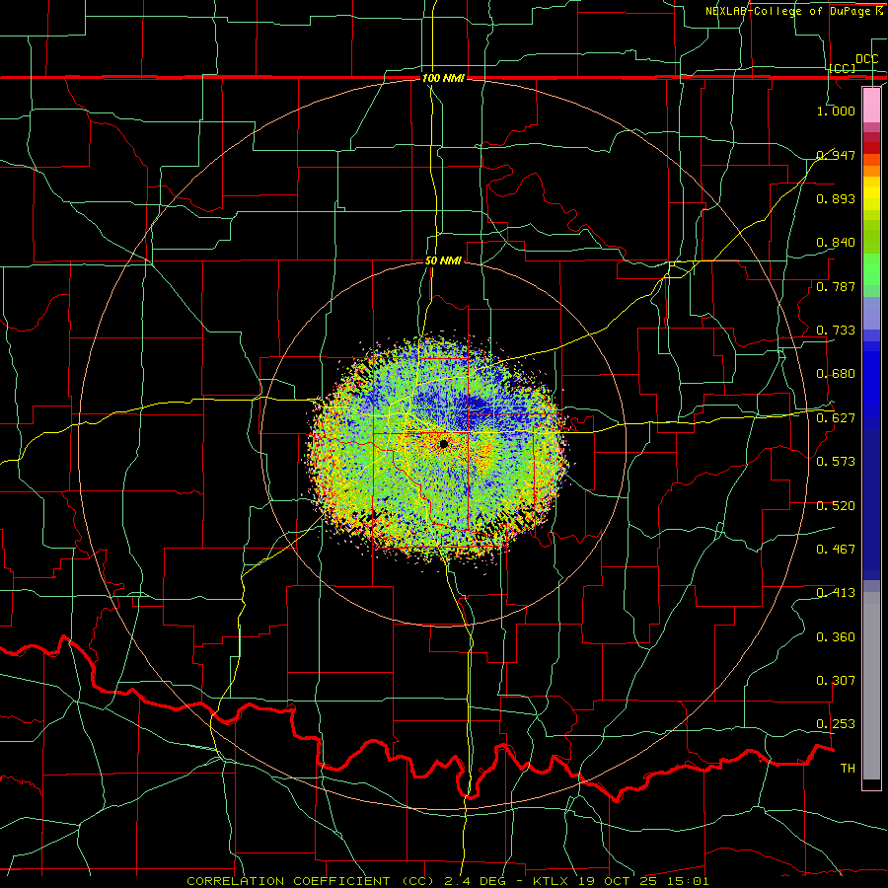Pick the lavender segment of the color scale

click(871, 313)
